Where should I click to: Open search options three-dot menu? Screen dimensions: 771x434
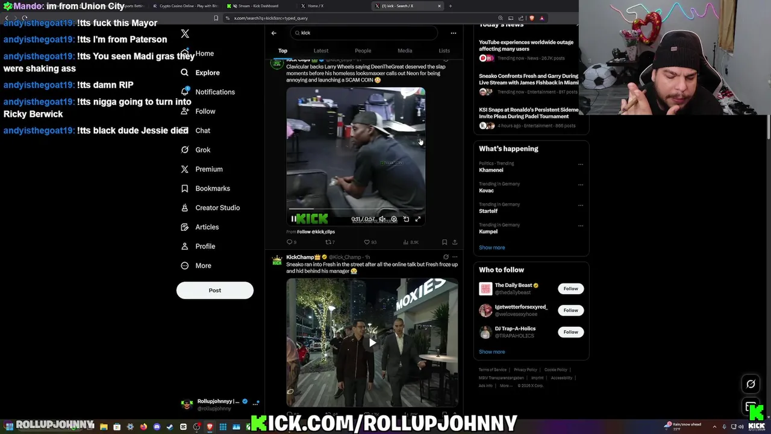tap(454, 33)
